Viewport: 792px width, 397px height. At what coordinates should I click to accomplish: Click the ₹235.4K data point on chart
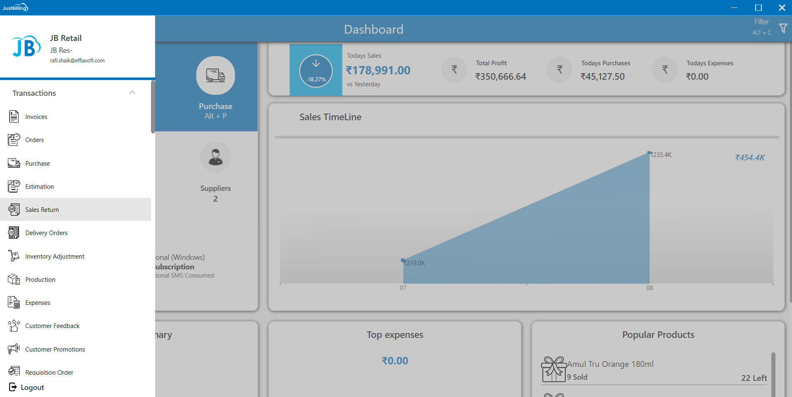click(x=649, y=153)
